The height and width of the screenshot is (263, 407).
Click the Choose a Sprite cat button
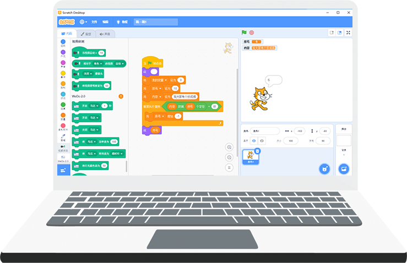tap(324, 169)
